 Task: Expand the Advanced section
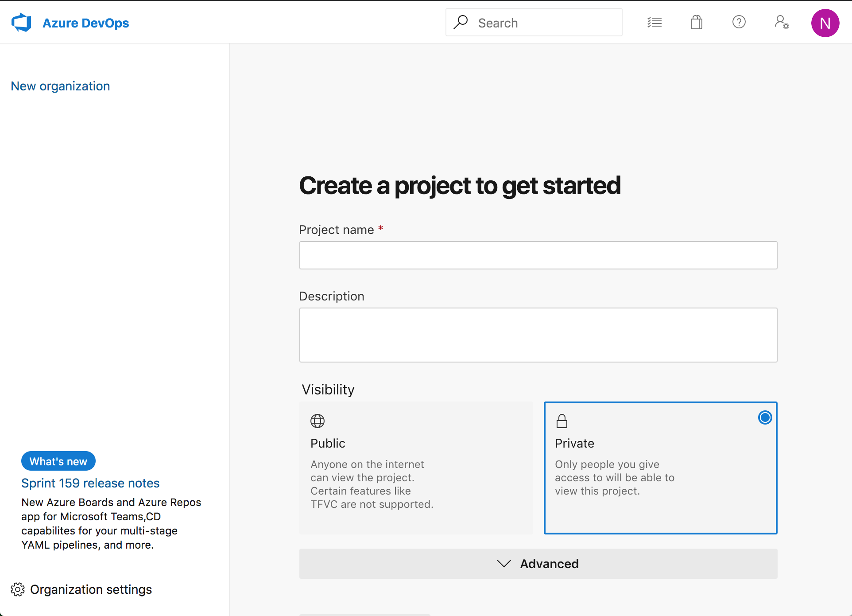[538, 564]
